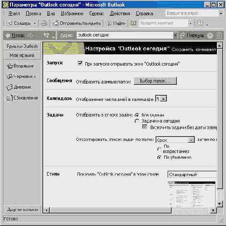The height and width of the screenshot is (226, 226).
Task: Click the Find (Найти) toolbar button
Action: click(x=115, y=23)
